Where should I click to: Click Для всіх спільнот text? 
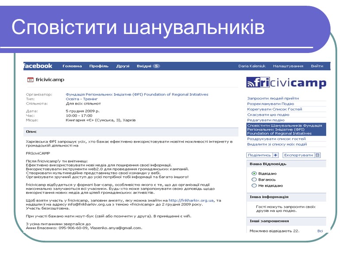(83, 104)
